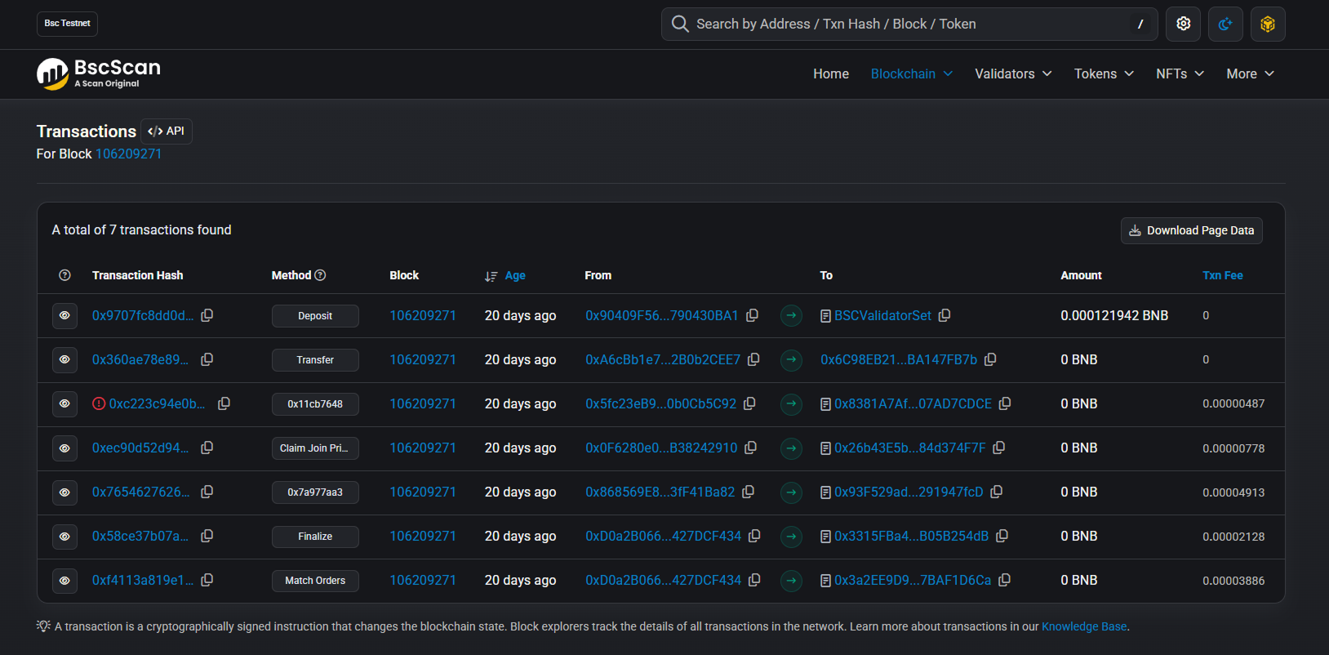This screenshot has height=655, width=1329.
Task: Copy To address 0x3a2EE9D9...7BAF1D6Ca
Action: pyautogui.click(x=1005, y=580)
